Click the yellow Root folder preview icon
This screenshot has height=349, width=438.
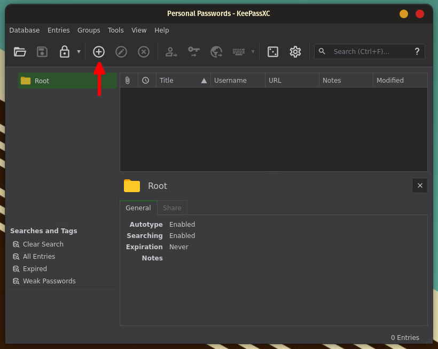coord(132,186)
